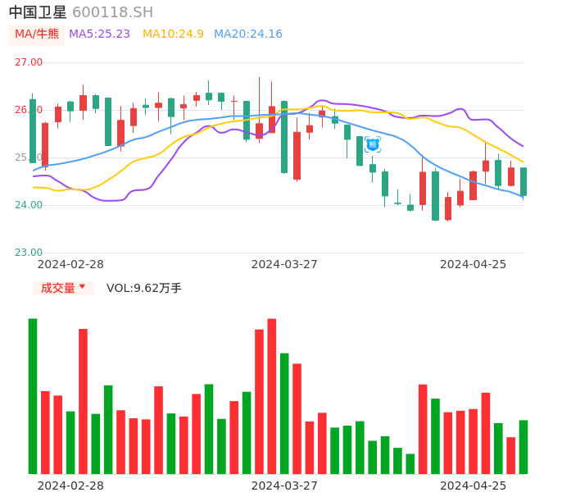Click the 2024-03-27 date label under price chart
Screen dimensions: 562x497
(x=284, y=264)
